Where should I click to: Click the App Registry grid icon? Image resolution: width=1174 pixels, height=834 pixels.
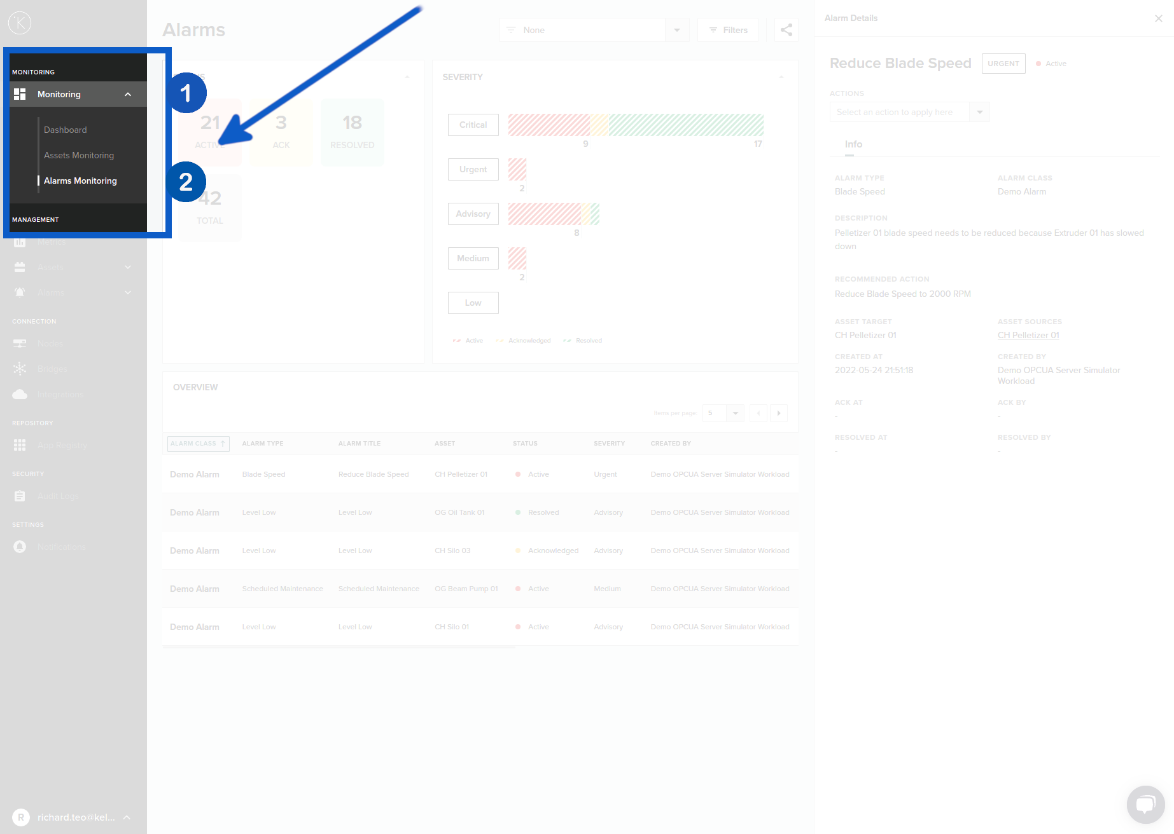click(x=20, y=445)
